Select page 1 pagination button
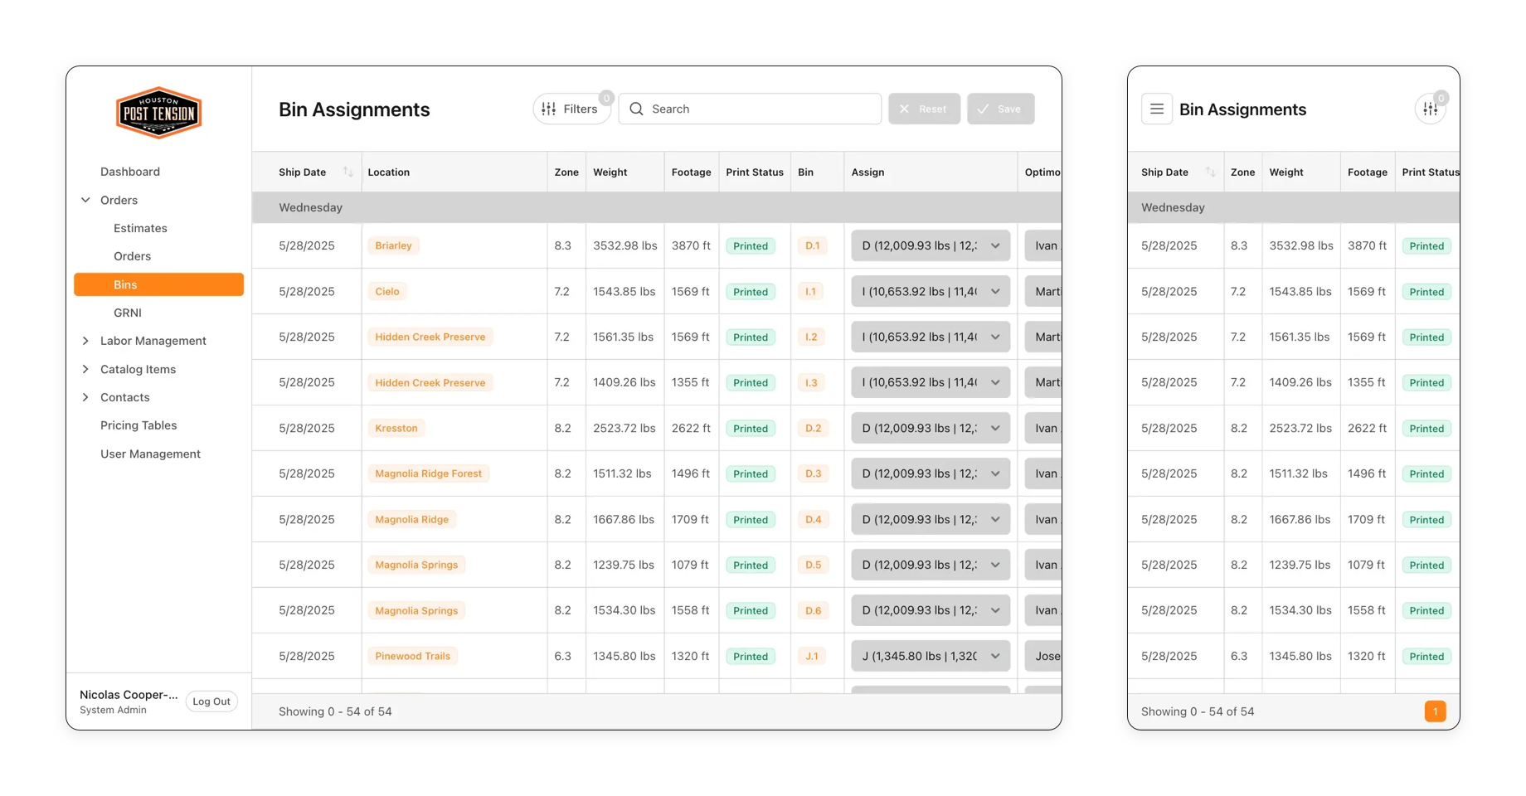 1435,711
